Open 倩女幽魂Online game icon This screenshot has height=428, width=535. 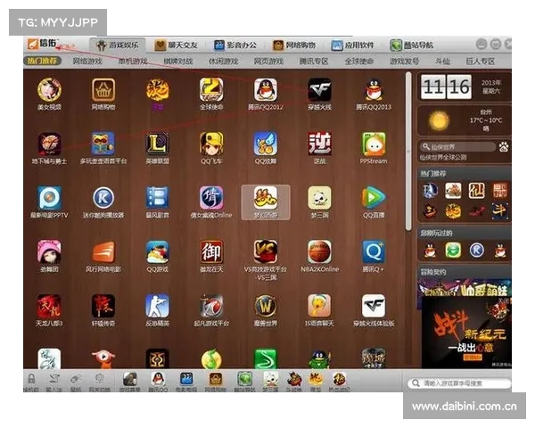(211, 198)
